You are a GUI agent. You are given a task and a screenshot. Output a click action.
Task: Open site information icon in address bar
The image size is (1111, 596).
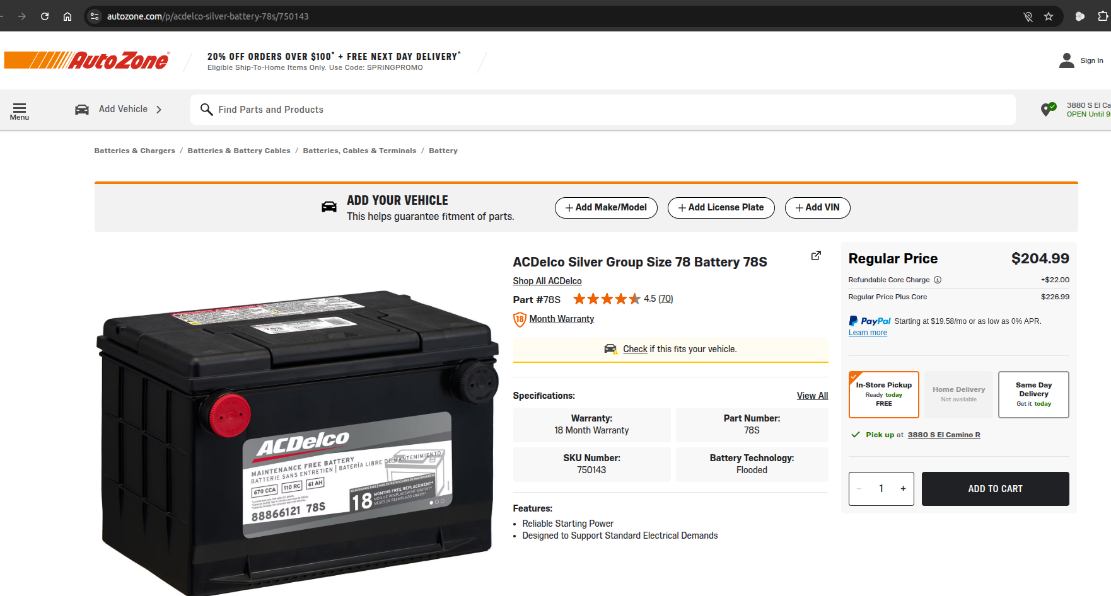[95, 16]
